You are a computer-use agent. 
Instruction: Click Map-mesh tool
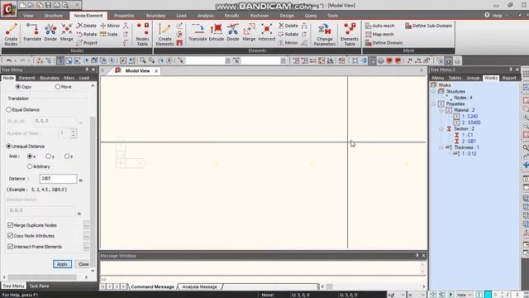click(379, 34)
